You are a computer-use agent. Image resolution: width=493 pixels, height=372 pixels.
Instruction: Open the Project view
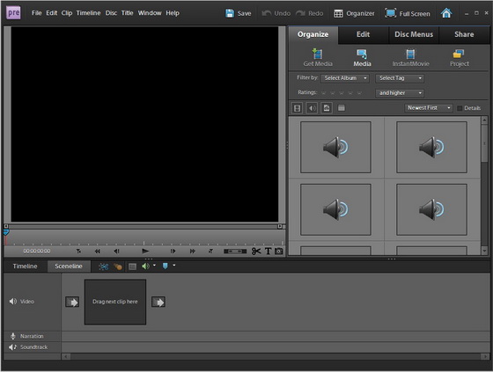click(459, 58)
